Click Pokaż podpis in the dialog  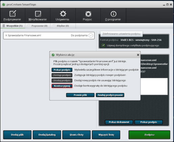click(x=62, y=70)
